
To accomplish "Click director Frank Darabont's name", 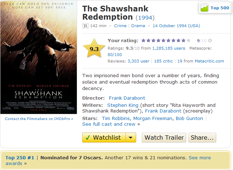I will tap(127, 98).
